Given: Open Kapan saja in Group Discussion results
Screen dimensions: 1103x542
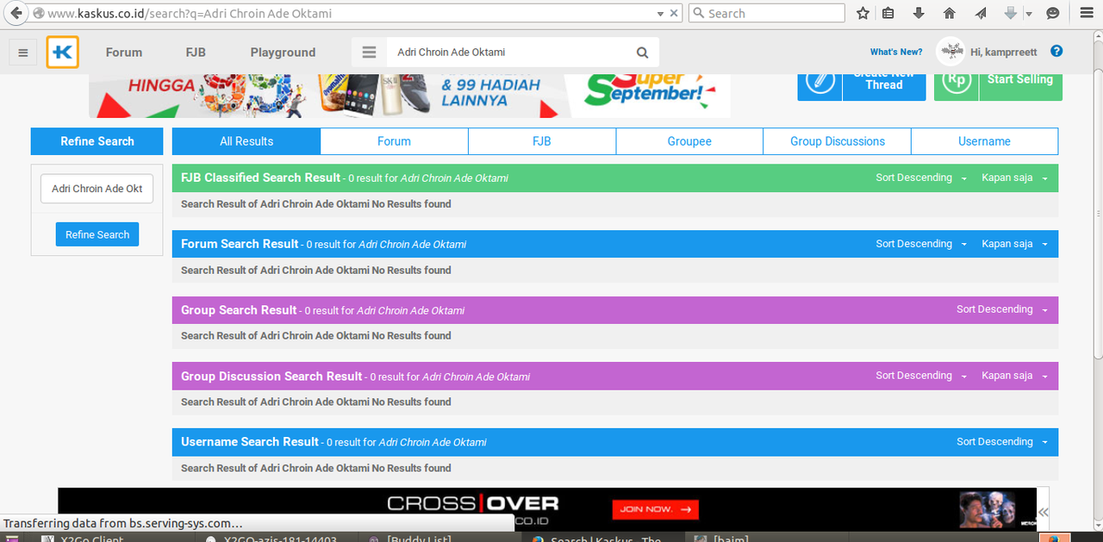Looking at the screenshot, I should [x=1015, y=376].
